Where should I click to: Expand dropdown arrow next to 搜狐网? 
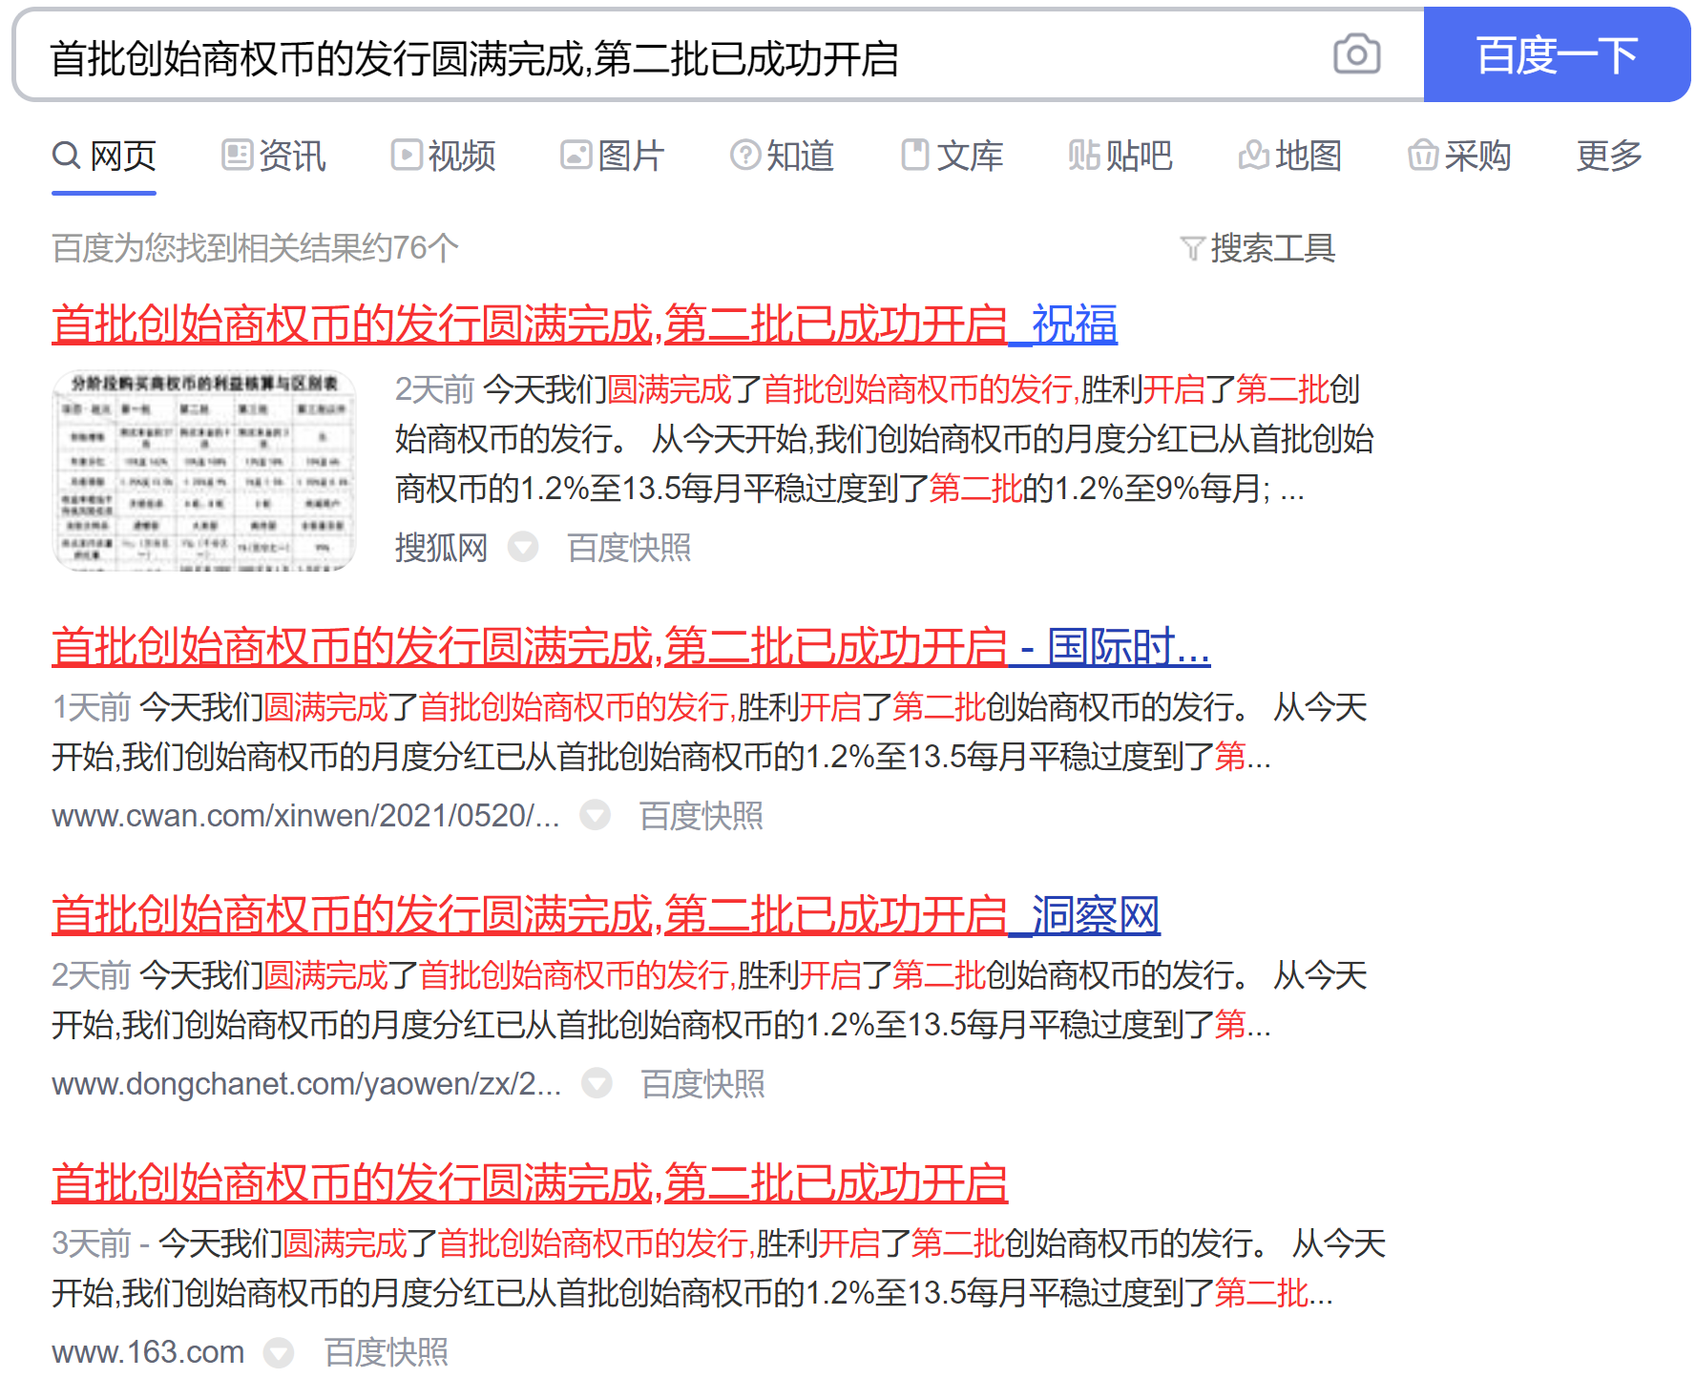(x=523, y=548)
